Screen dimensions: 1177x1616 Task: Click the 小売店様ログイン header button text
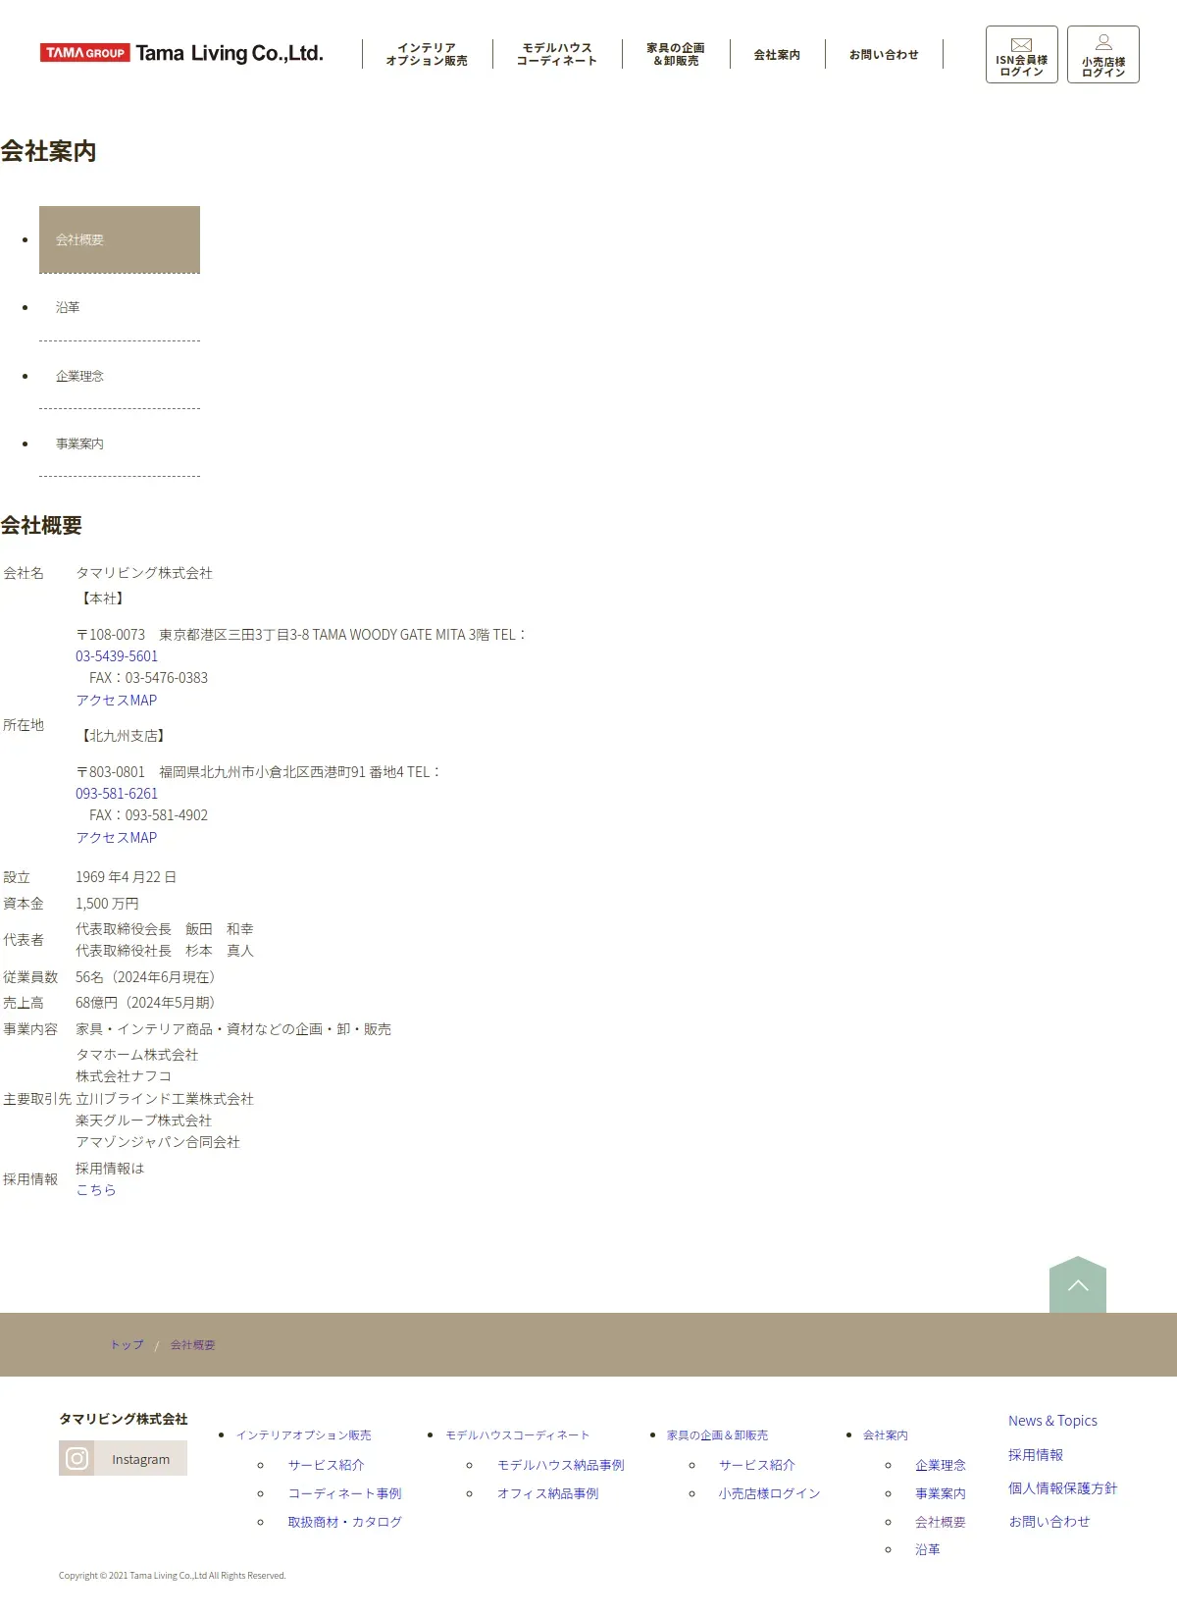click(1103, 67)
